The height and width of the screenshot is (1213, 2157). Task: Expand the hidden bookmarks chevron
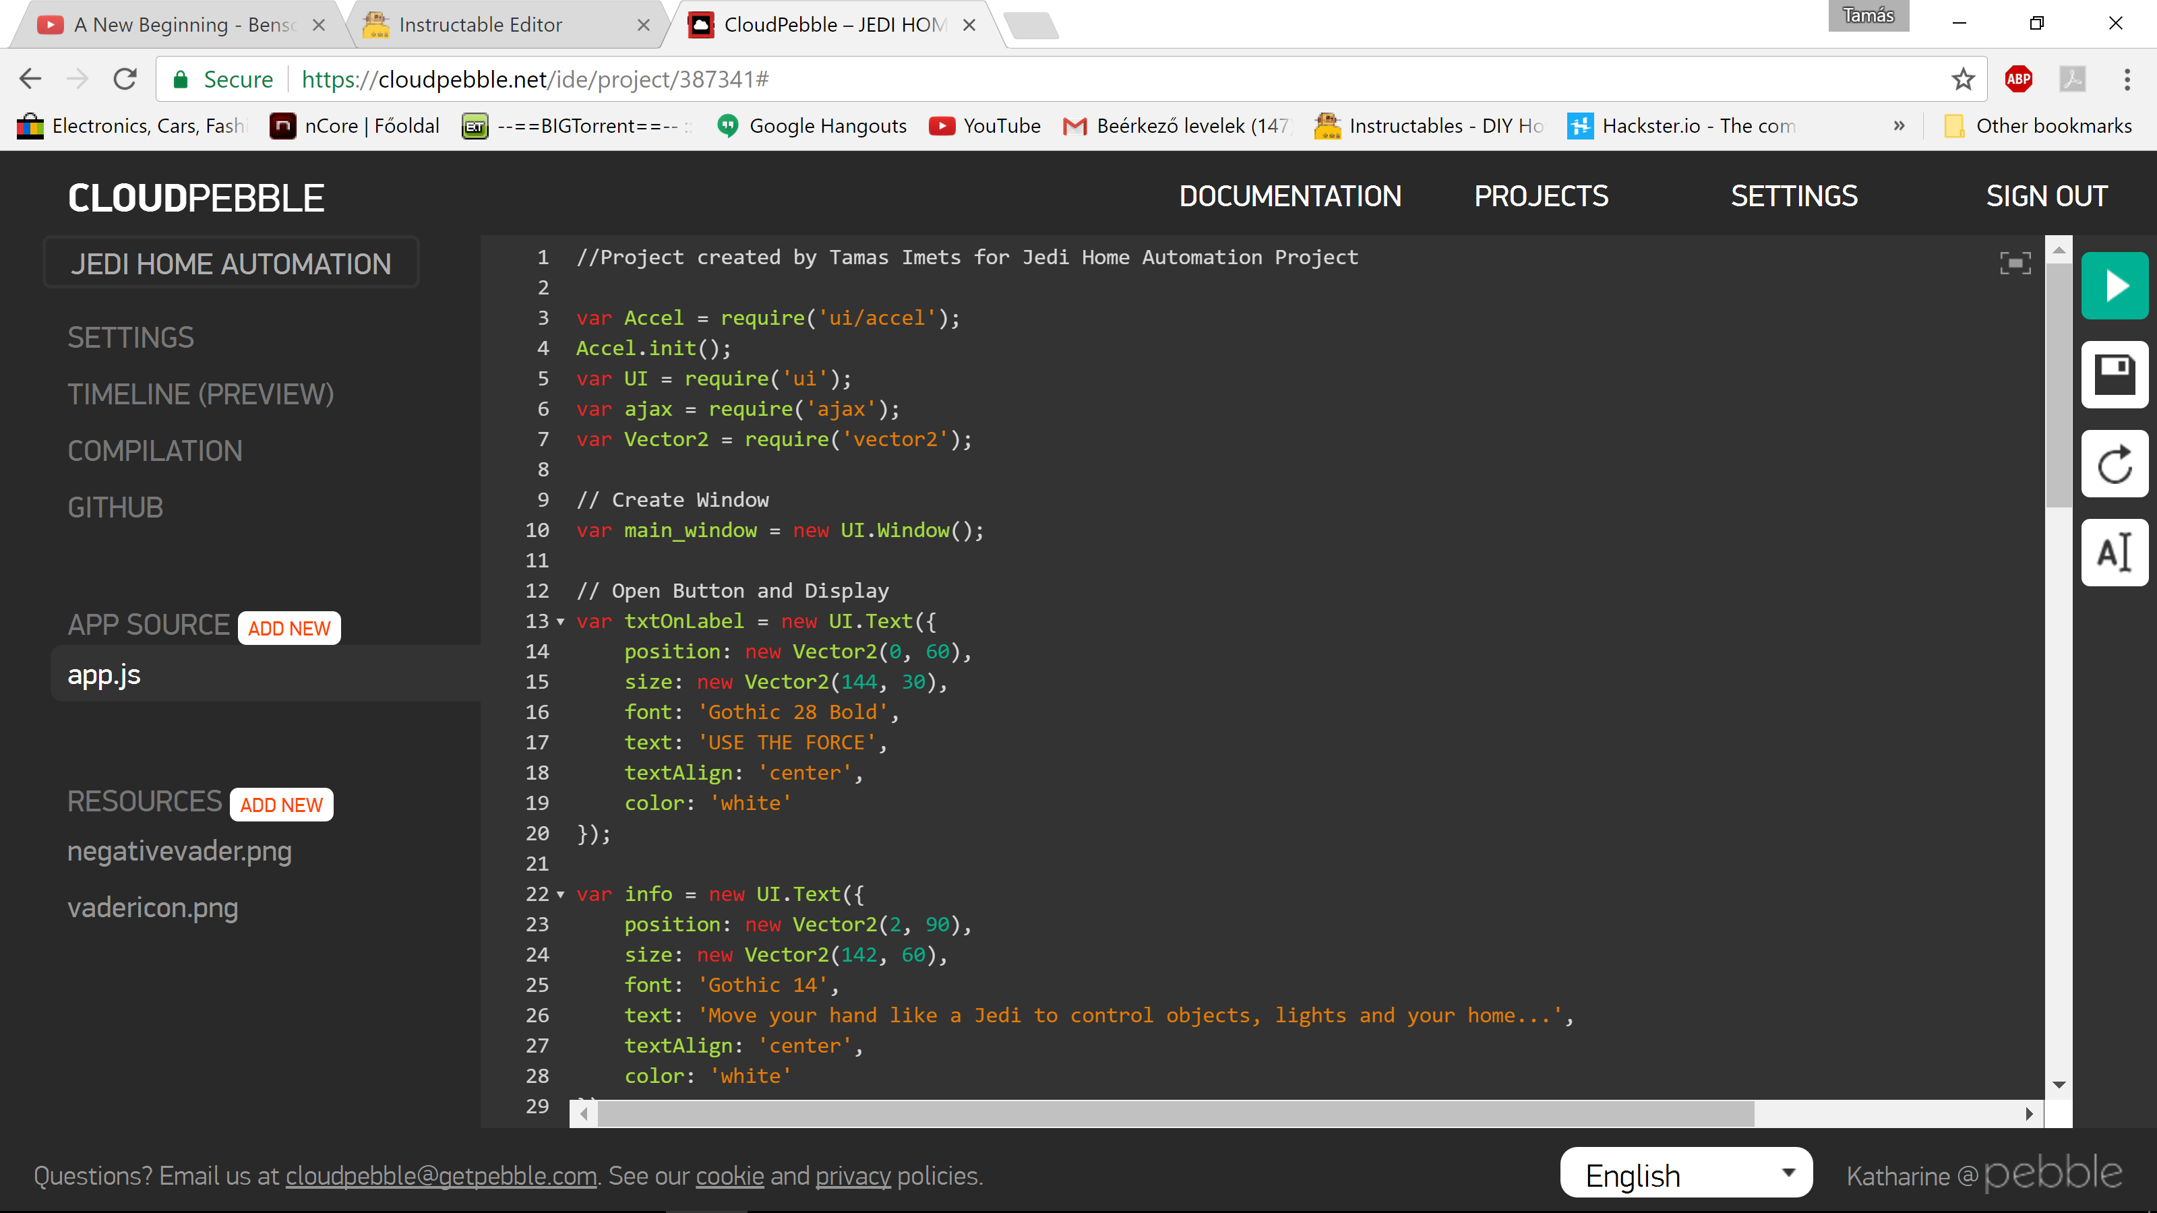[x=1899, y=125]
